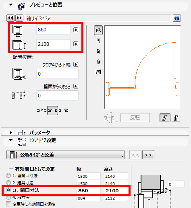Choose the selected middle reveal anchor icon
The height and width of the screenshot is (208, 191).
52,111
